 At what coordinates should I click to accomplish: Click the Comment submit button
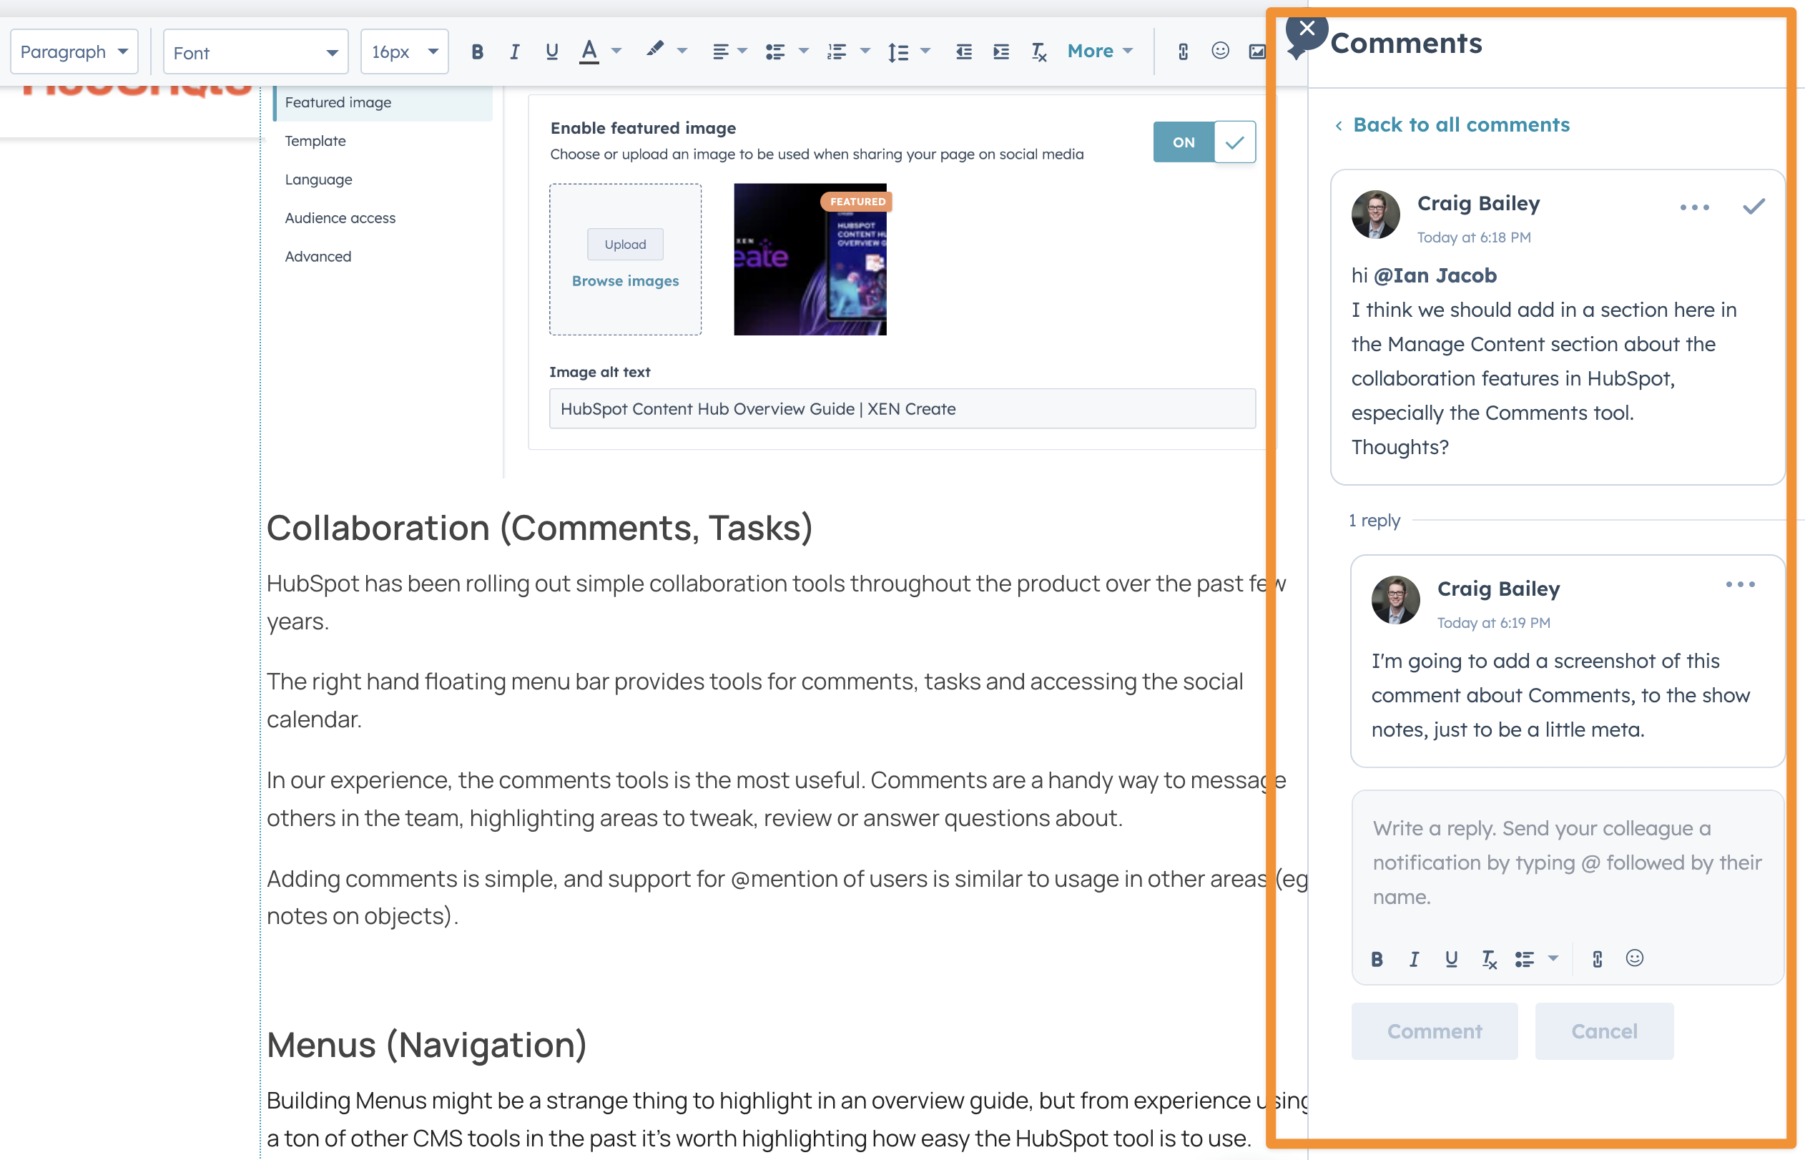1434,1031
